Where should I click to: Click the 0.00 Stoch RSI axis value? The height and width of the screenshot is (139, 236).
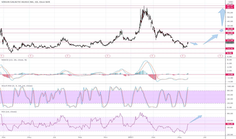tap(229, 107)
